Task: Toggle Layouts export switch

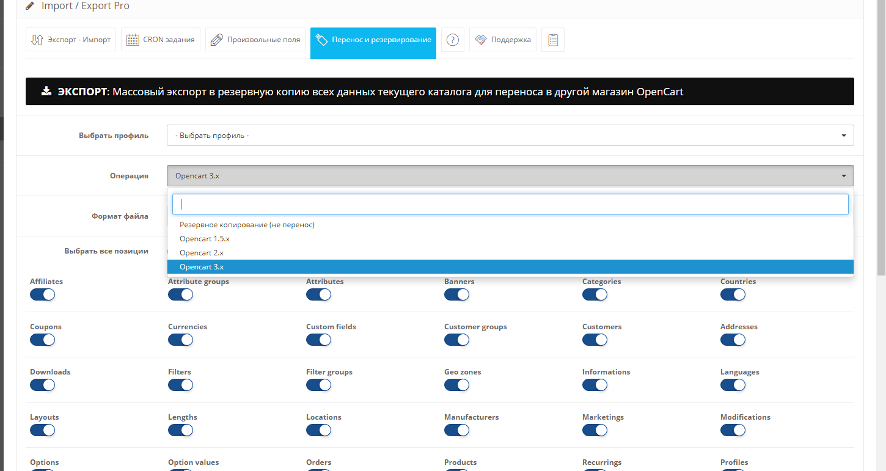Action: (42, 430)
